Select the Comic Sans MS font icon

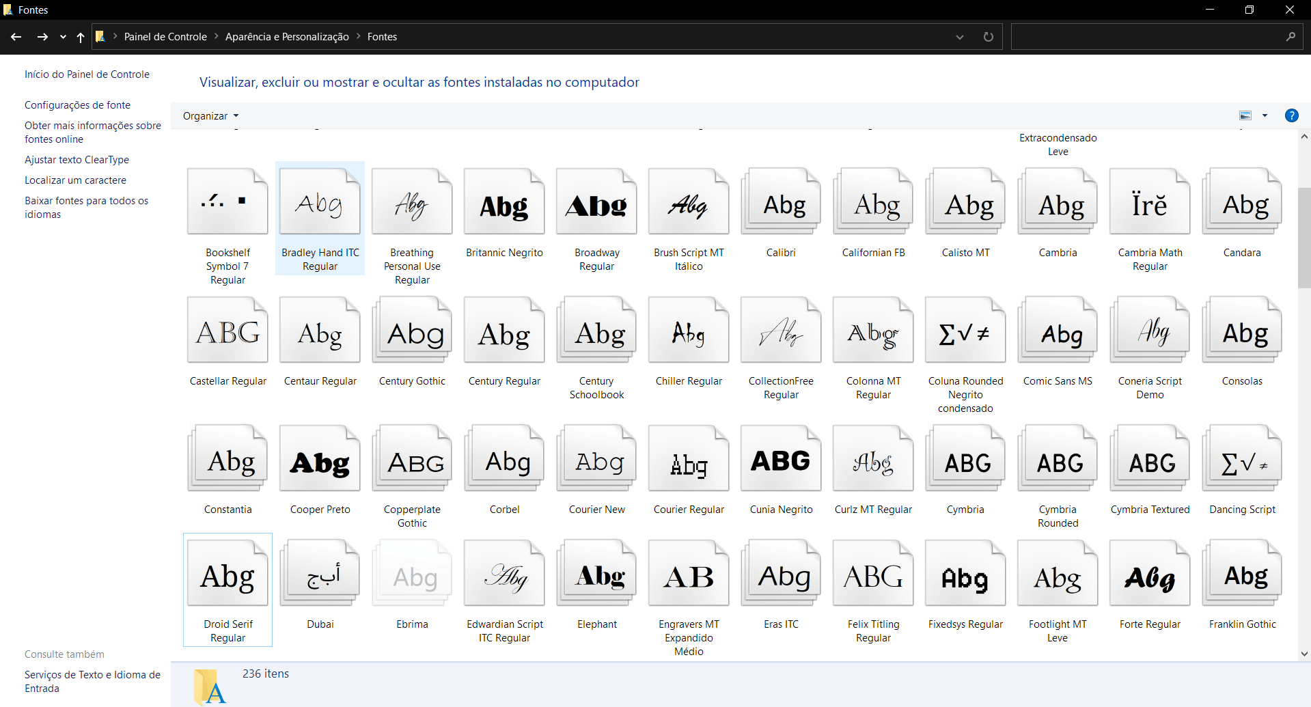(1058, 330)
